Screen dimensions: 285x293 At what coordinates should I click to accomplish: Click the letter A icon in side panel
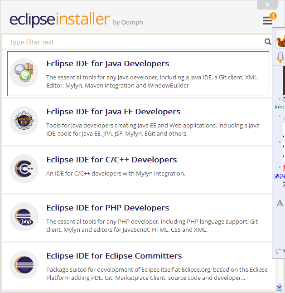(x=280, y=203)
